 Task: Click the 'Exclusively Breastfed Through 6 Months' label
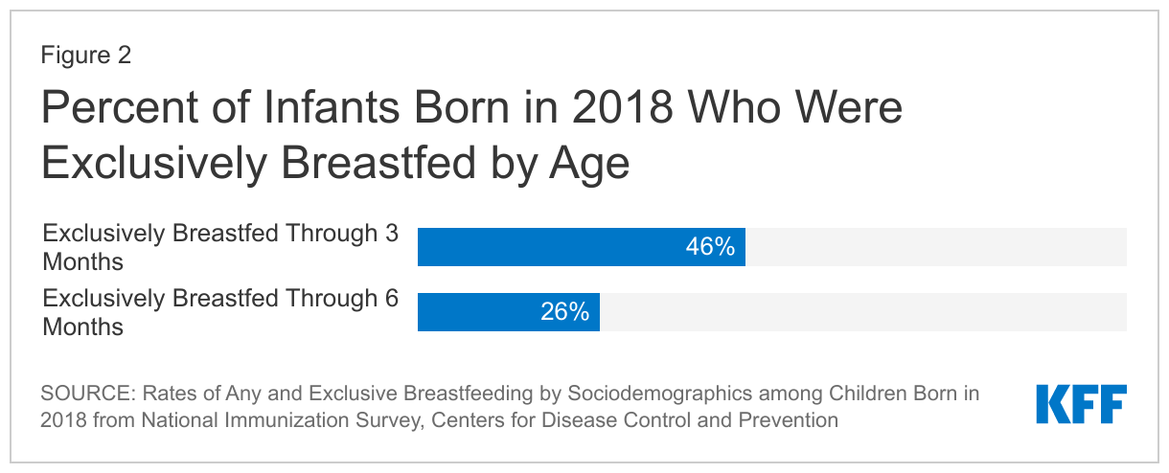(220, 312)
